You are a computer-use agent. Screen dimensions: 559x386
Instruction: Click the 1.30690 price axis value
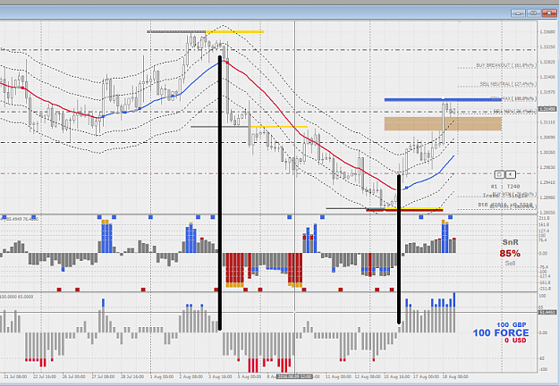click(x=547, y=137)
